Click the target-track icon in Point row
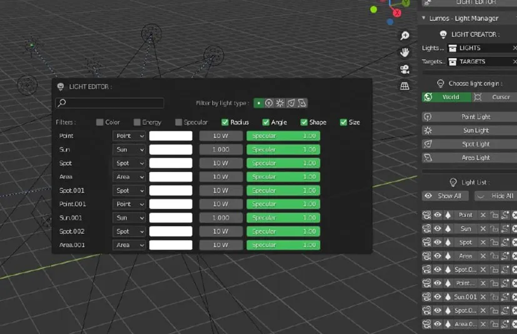Screen dimensions: 517x334 tap(504, 215)
